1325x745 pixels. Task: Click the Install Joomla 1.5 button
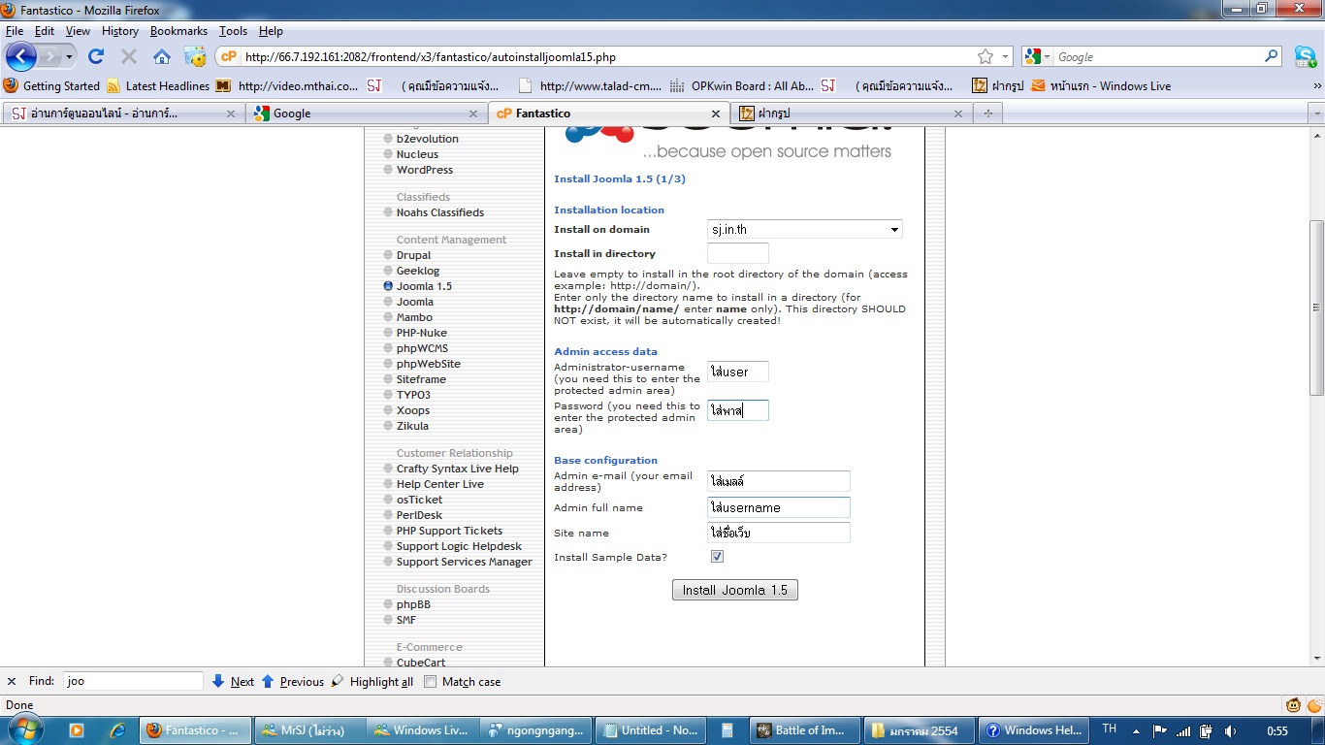tap(735, 590)
